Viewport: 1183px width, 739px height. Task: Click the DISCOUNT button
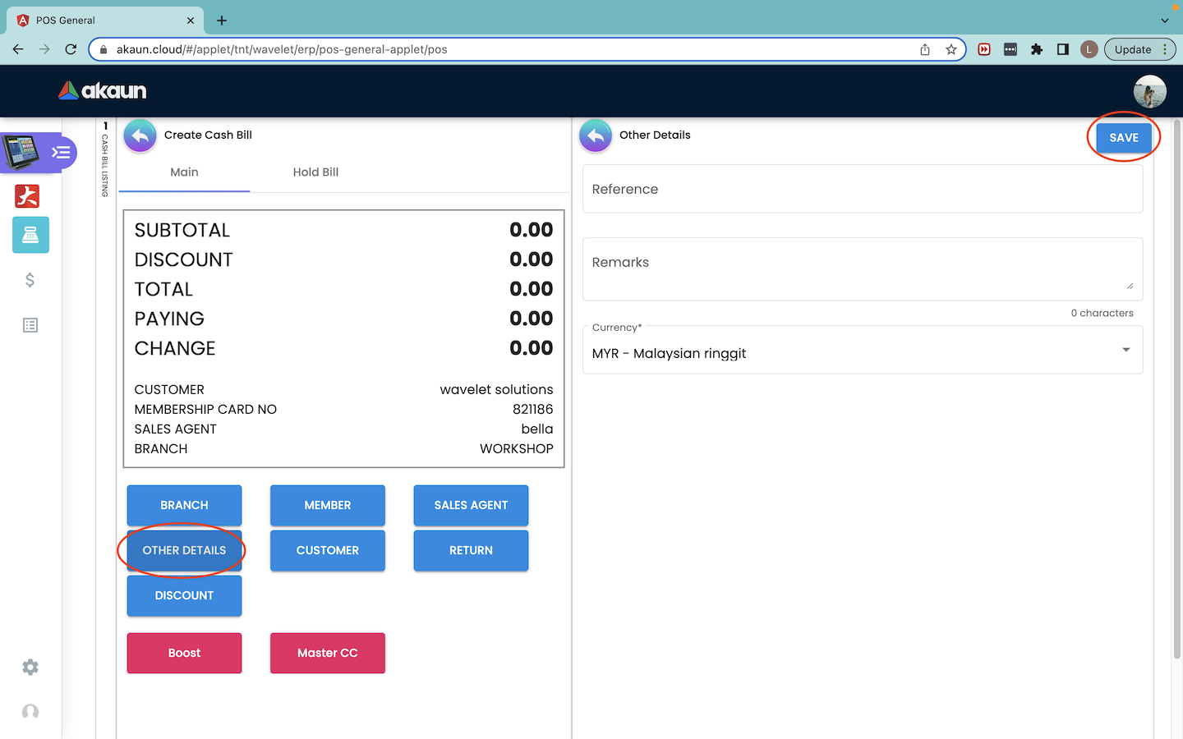[x=184, y=595]
